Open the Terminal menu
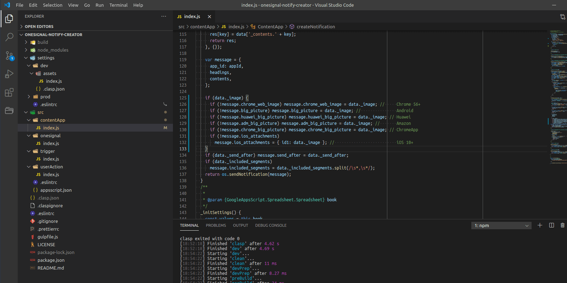Screen dimensions: 567x283 (x=118, y=5)
